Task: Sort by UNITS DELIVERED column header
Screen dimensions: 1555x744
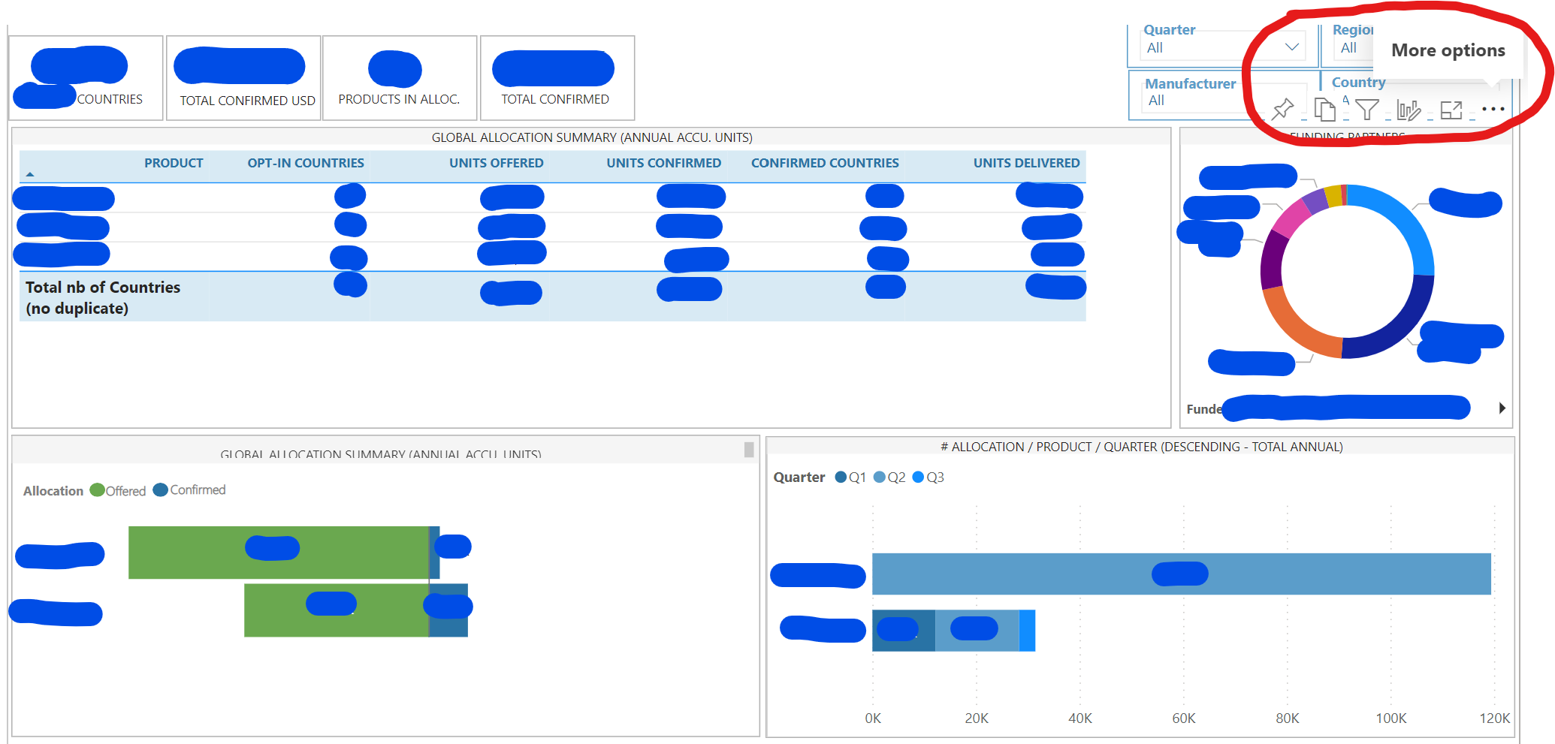Action: (x=1026, y=163)
